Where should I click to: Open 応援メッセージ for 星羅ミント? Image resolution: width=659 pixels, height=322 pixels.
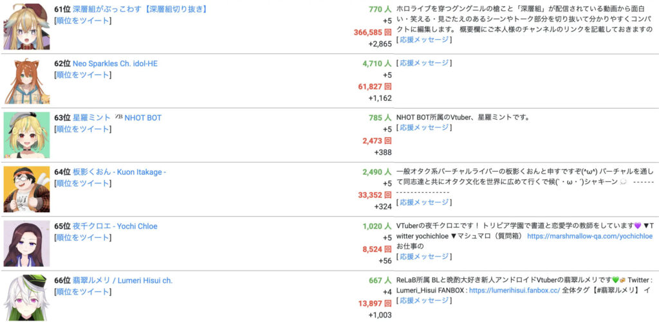pyautogui.click(x=424, y=128)
